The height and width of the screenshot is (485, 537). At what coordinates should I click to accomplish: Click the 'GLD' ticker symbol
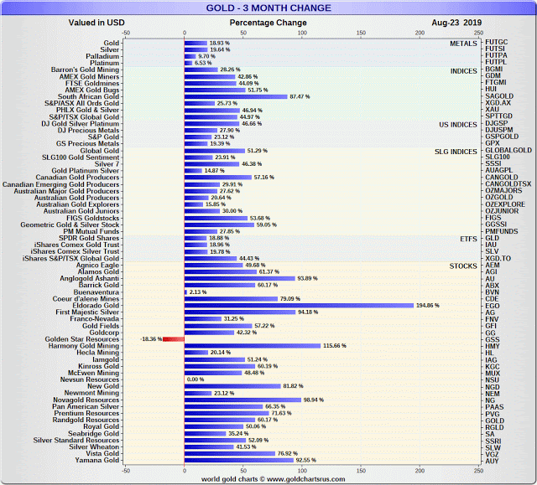click(493, 238)
